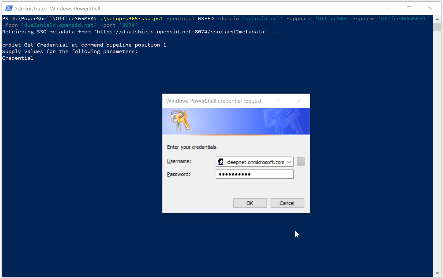Image resolution: width=443 pixels, height=278 pixels.
Task: Close the credential request dialog
Action: coord(299,101)
